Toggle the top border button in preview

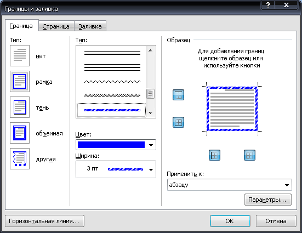coord(178,95)
